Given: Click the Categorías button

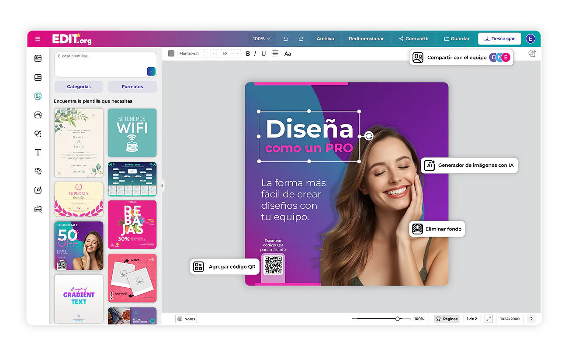Looking at the screenshot, I should coord(79,86).
